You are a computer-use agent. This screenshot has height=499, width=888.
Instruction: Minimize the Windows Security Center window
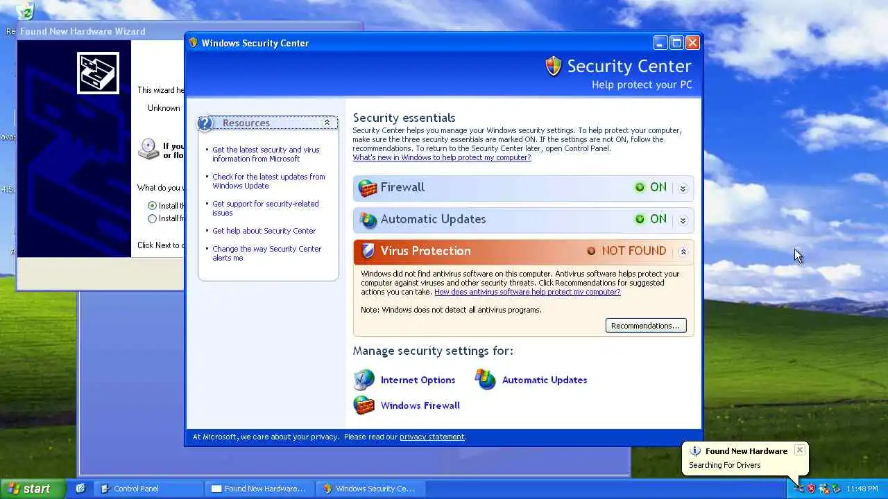pos(660,43)
